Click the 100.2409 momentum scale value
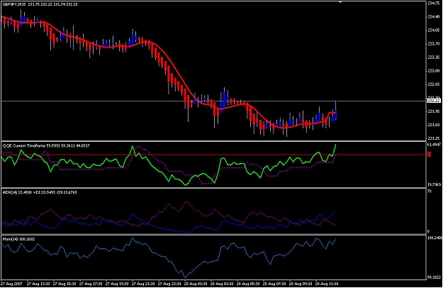Screen dimensions: 443x288 pyautogui.click(x=434, y=238)
